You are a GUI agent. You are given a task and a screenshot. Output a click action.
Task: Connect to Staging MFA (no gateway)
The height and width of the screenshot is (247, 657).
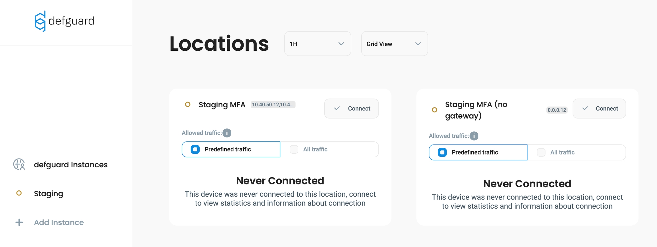599,108
